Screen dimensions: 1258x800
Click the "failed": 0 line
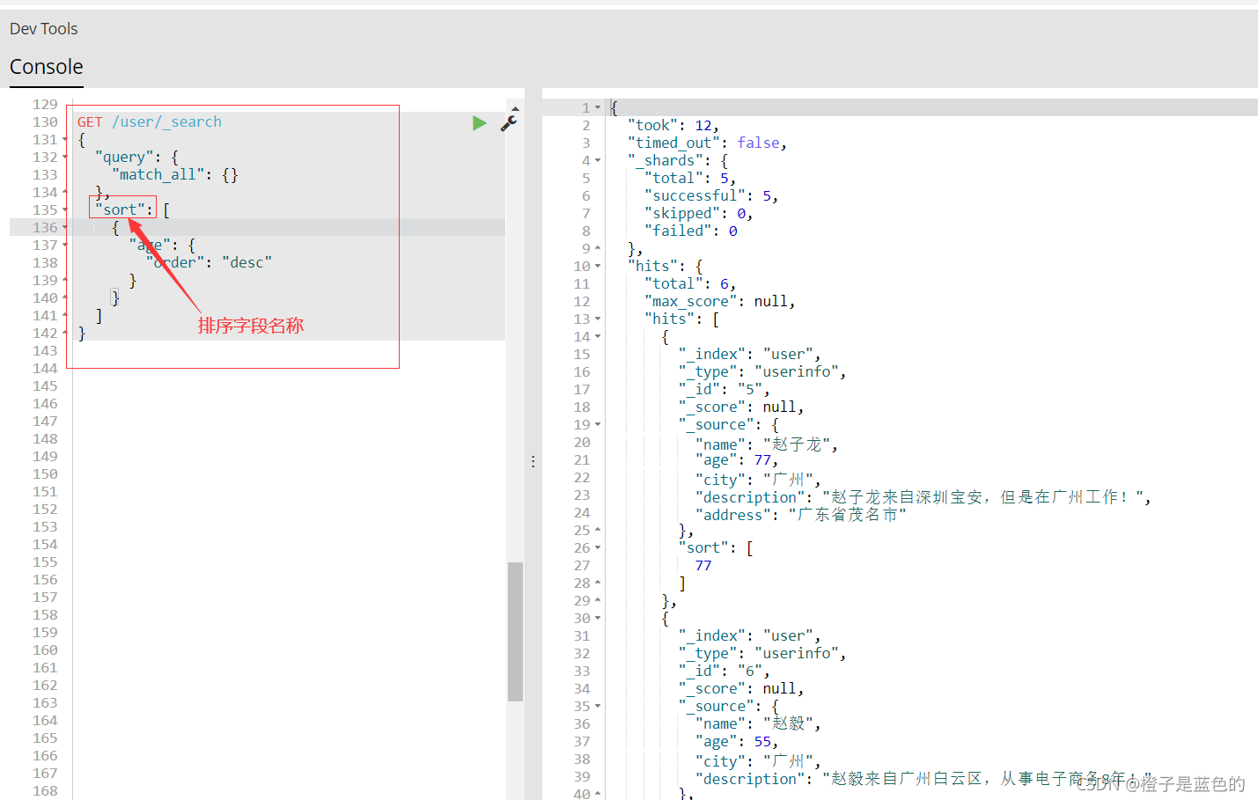pos(691,231)
